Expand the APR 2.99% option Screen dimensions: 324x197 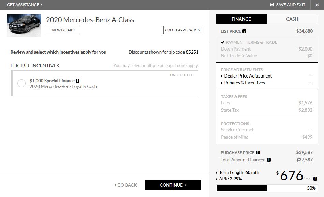point(230,179)
